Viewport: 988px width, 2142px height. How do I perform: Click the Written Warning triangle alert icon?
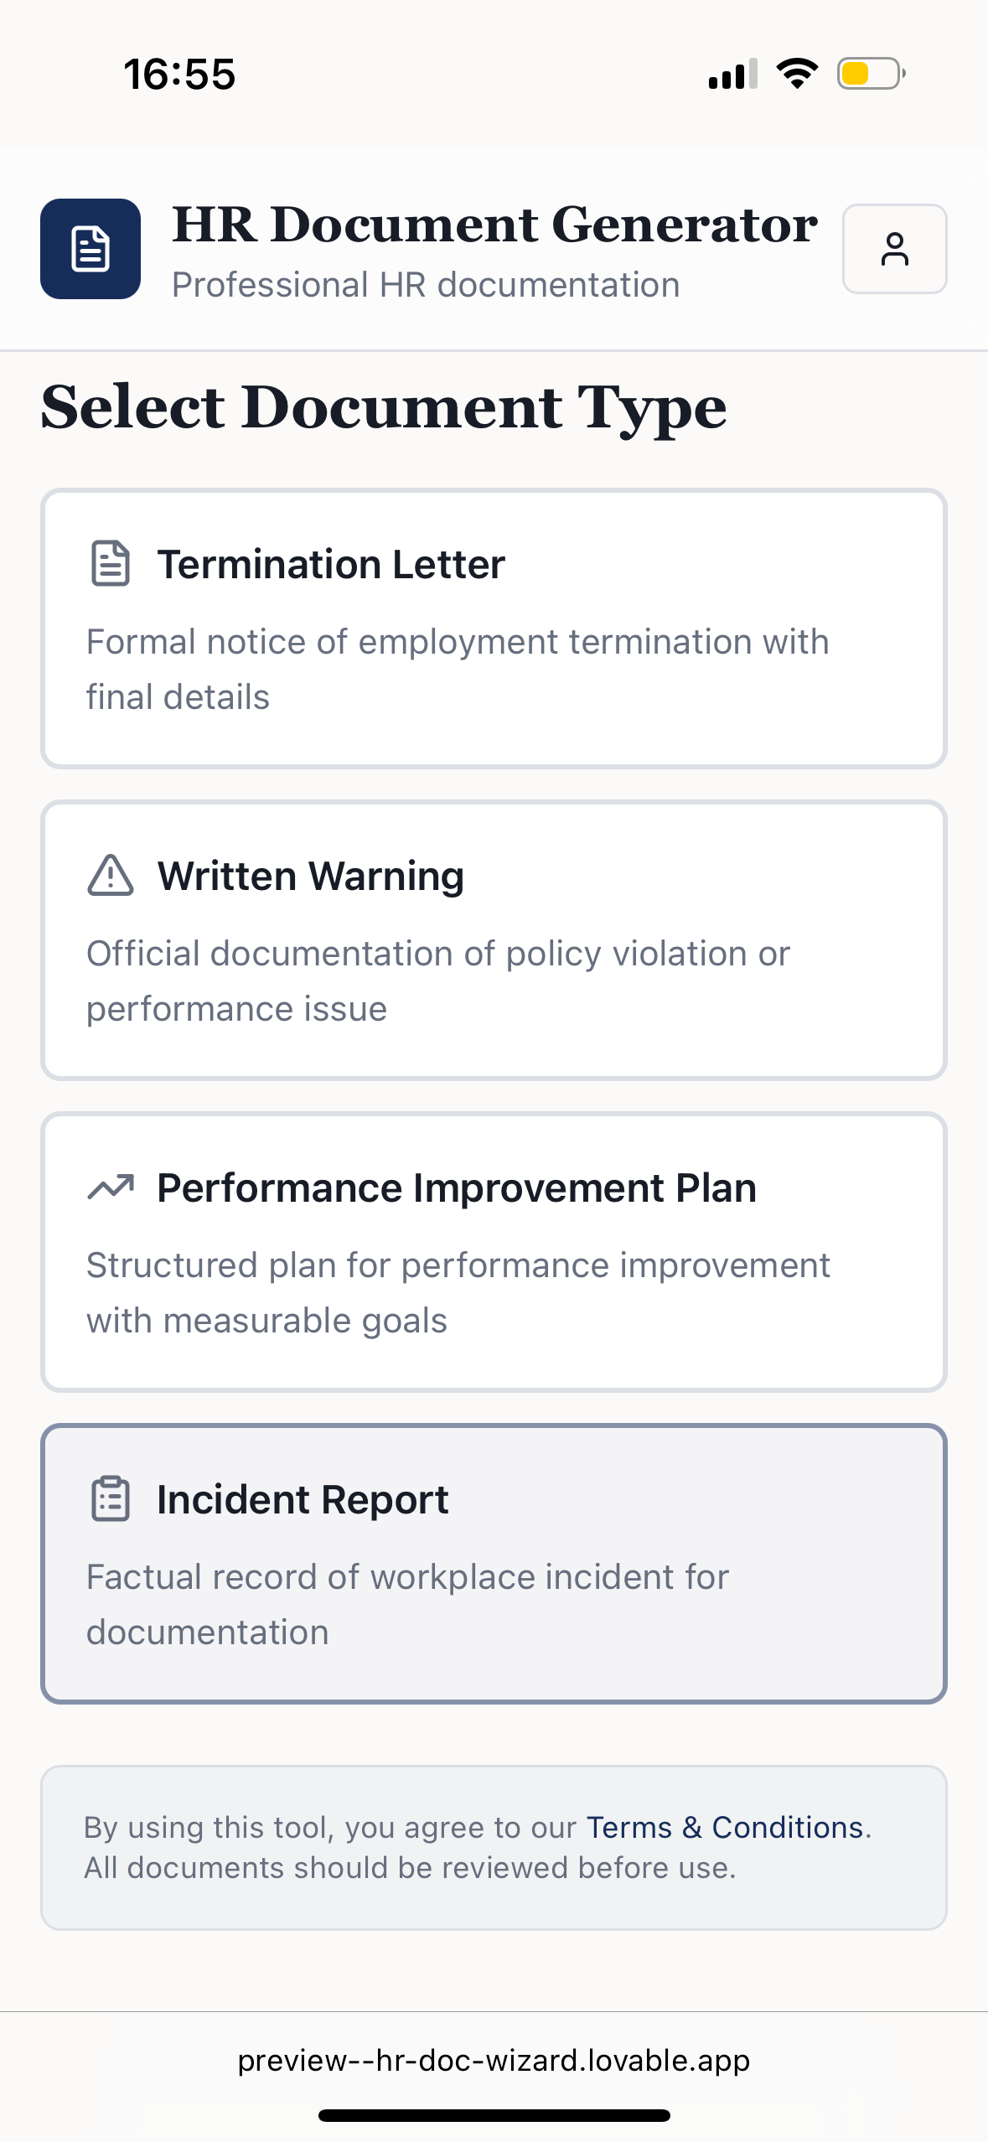coord(110,876)
